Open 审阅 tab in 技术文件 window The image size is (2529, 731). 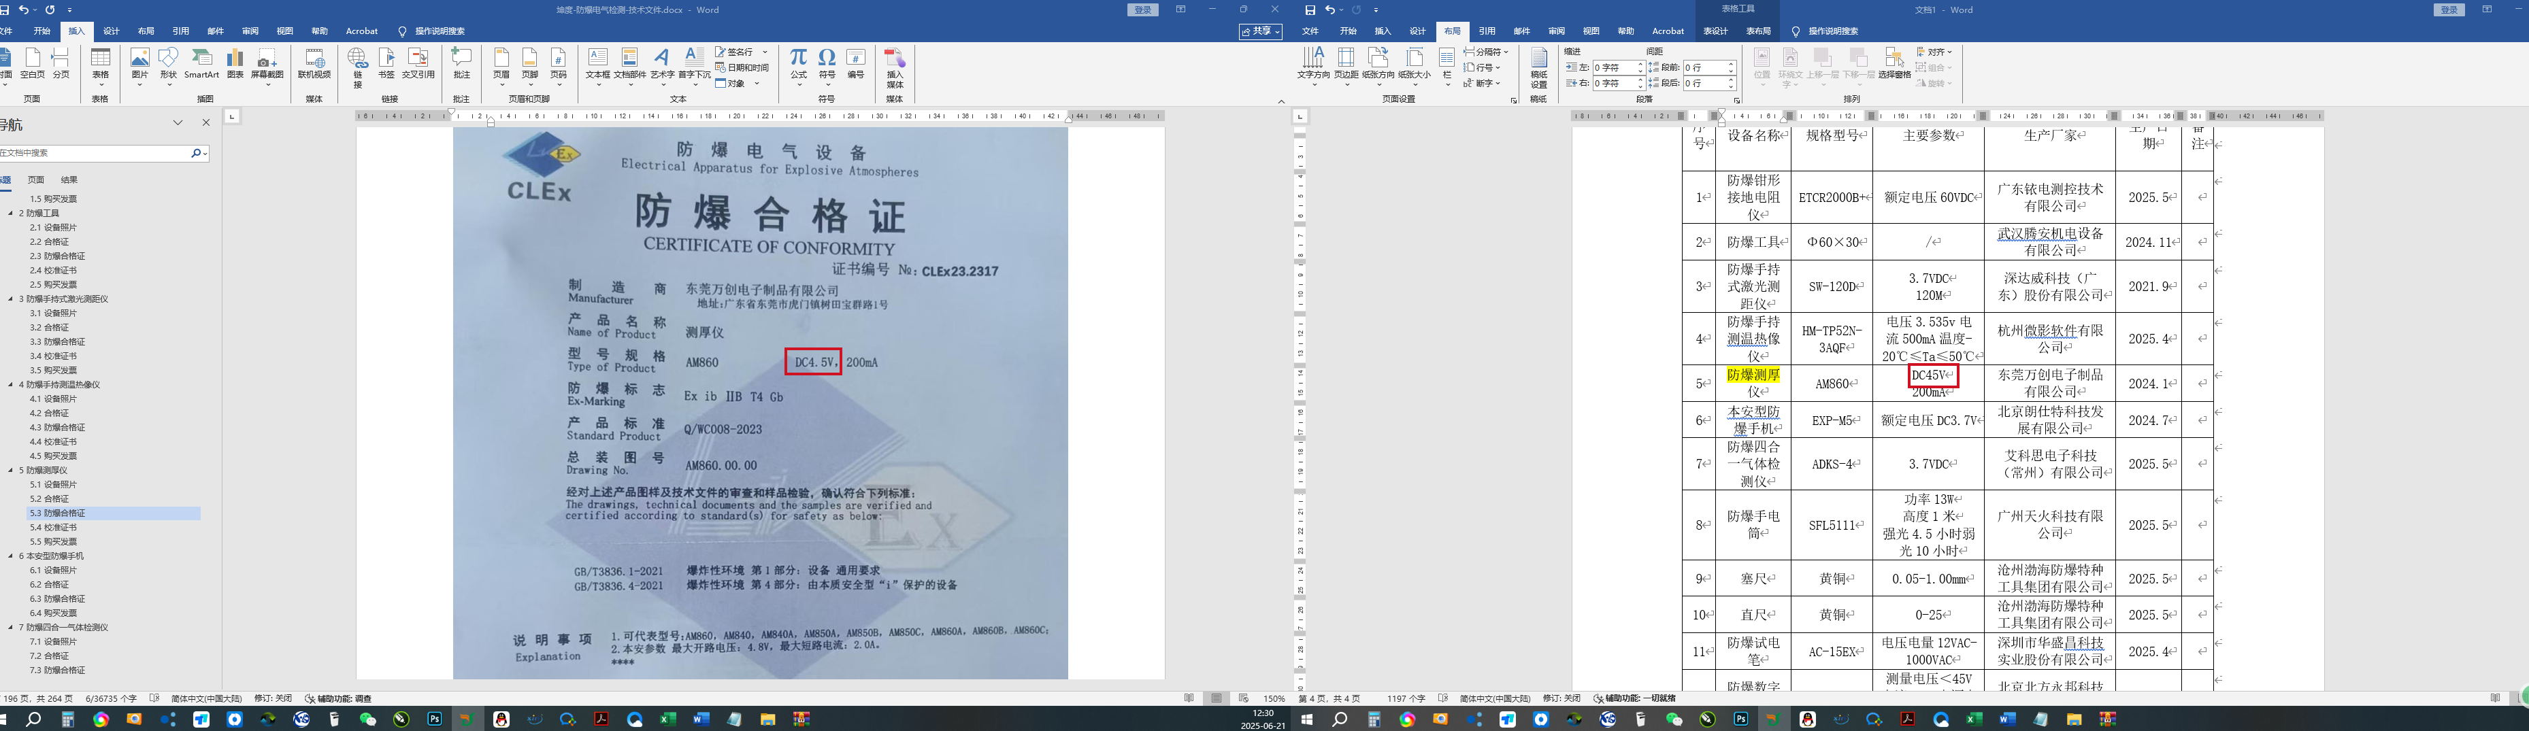250,31
